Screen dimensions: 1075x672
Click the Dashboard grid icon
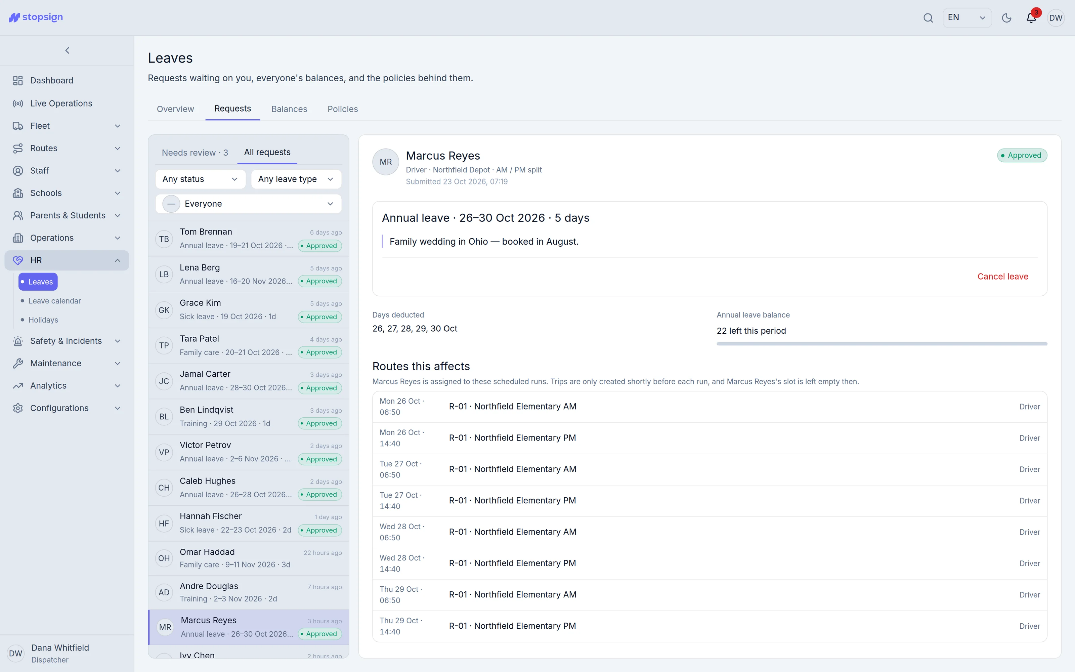click(18, 80)
